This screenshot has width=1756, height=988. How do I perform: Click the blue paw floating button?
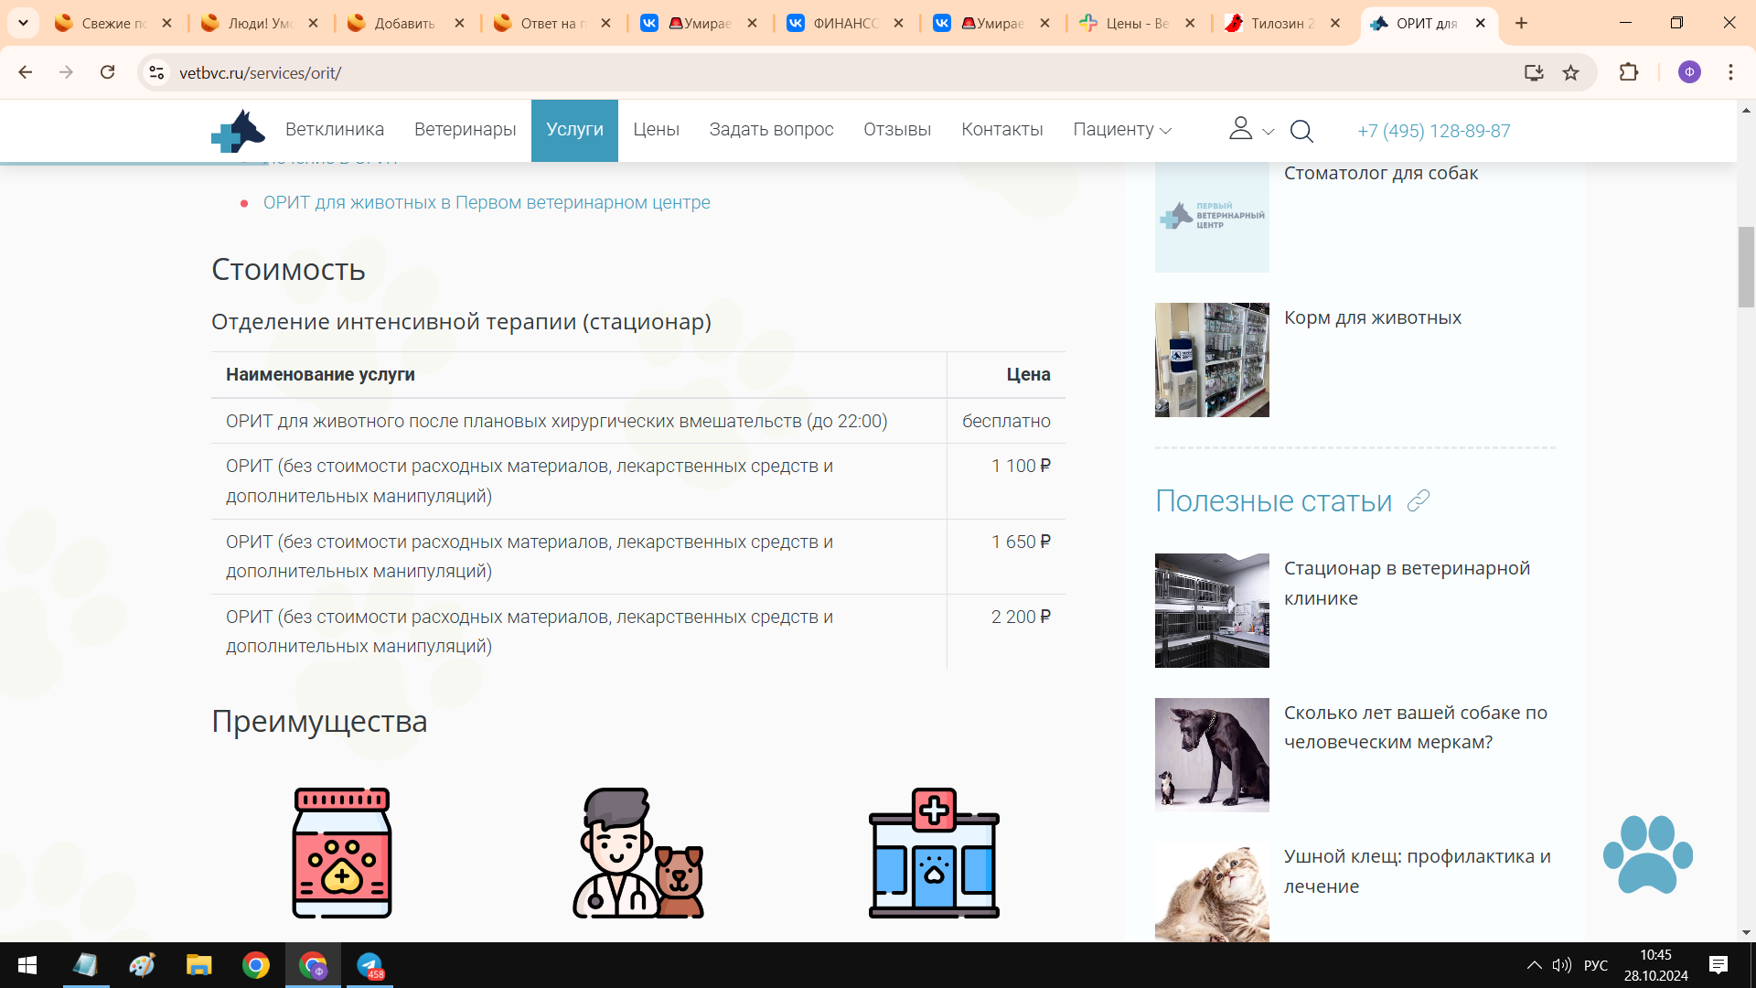(1648, 854)
